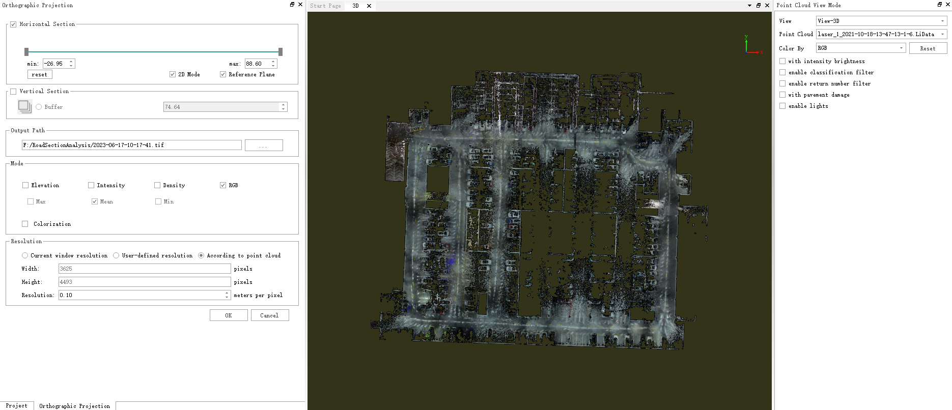Enable the Vertical Section checkbox
Screen dimensions: 952x410
click(13, 92)
